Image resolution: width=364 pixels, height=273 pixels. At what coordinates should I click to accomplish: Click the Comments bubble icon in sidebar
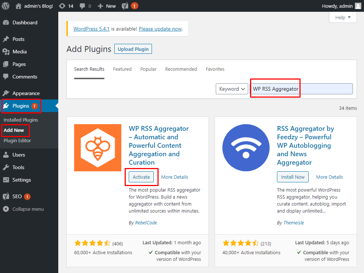pos(6,77)
